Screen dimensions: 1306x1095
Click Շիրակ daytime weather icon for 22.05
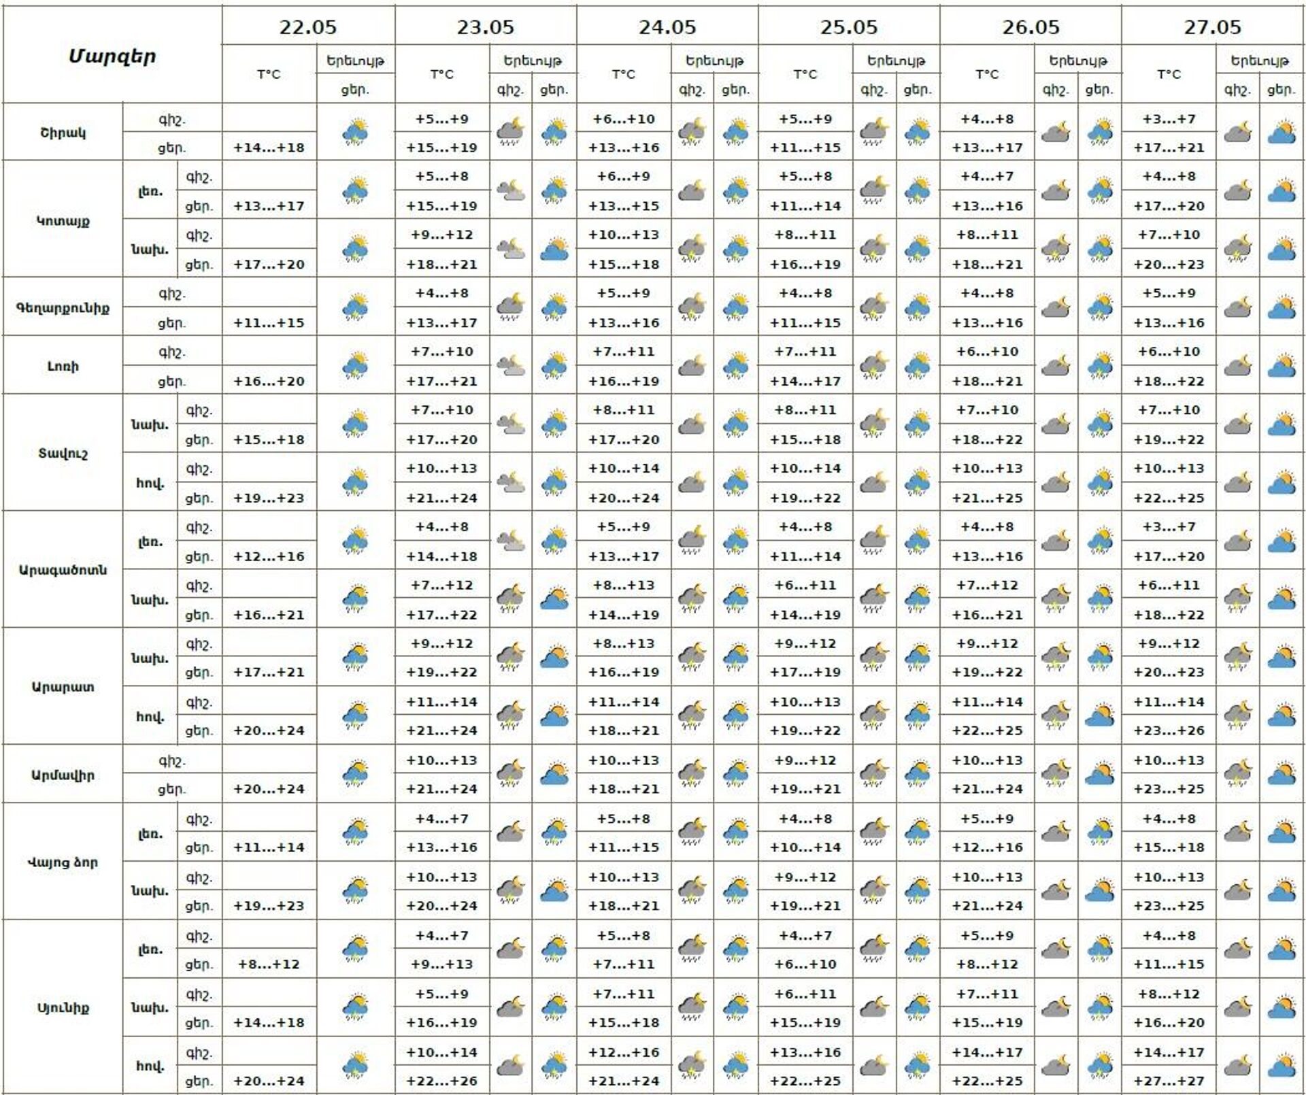(355, 132)
